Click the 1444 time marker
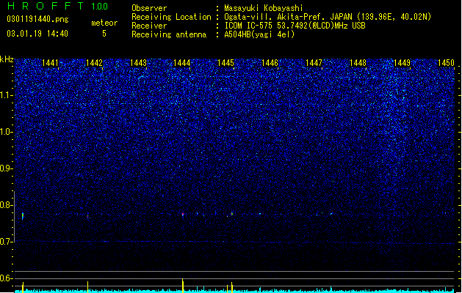The height and width of the screenshot is (293, 462). [x=182, y=63]
